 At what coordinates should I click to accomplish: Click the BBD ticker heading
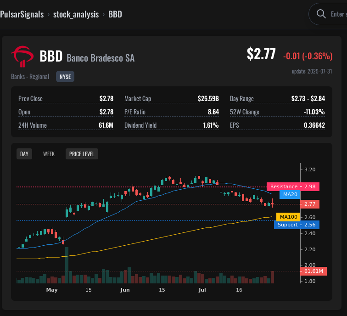[51, 56]
